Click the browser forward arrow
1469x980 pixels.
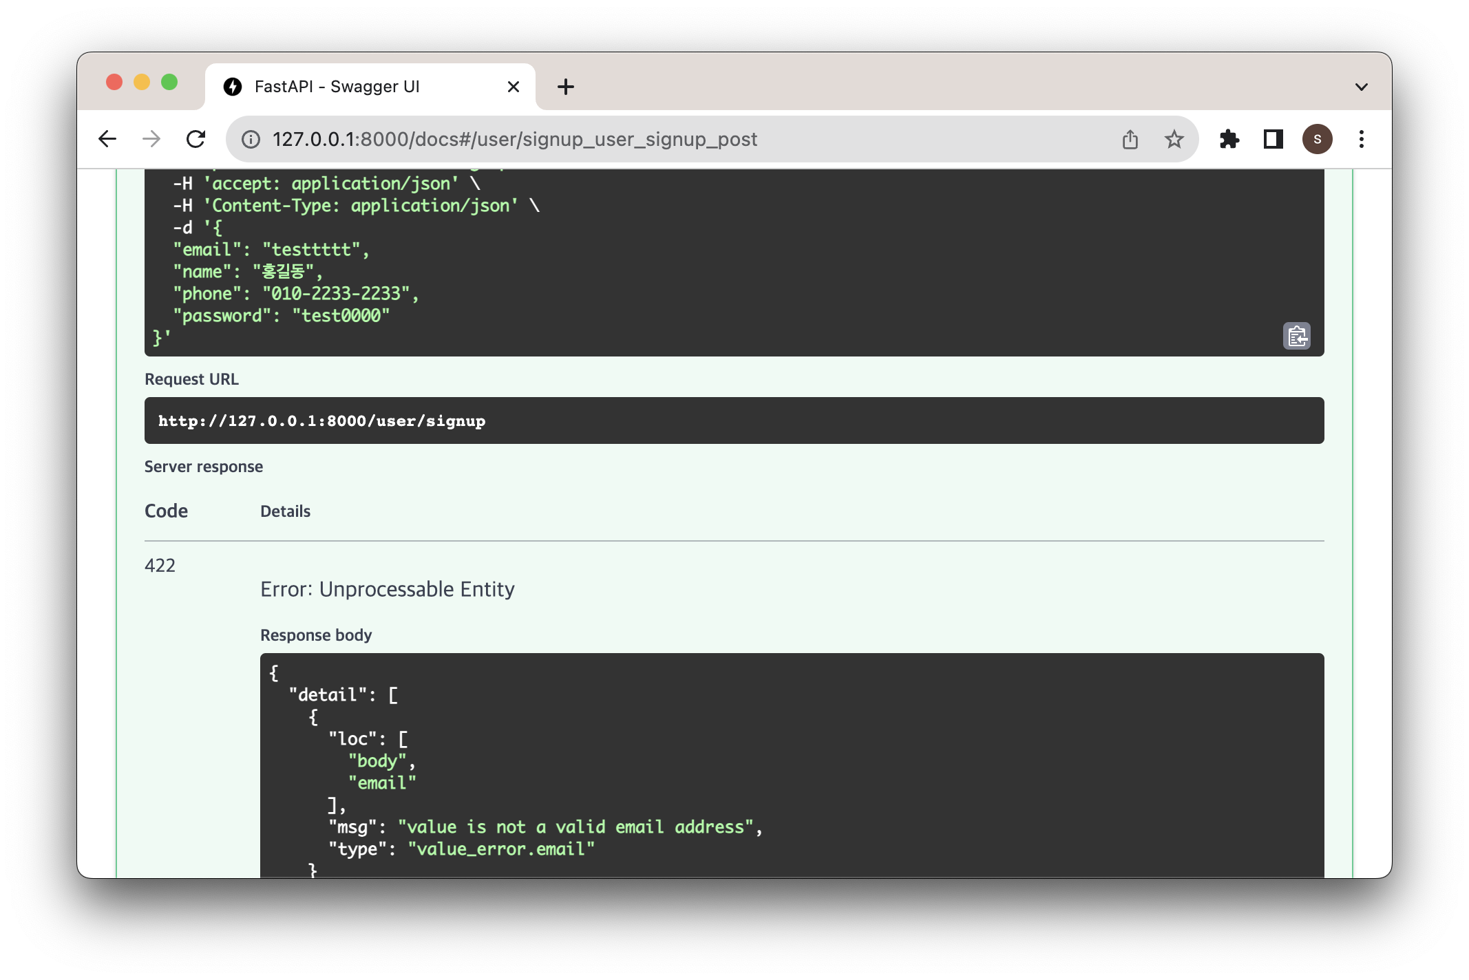pyautogui.click(x=151, y=139)
